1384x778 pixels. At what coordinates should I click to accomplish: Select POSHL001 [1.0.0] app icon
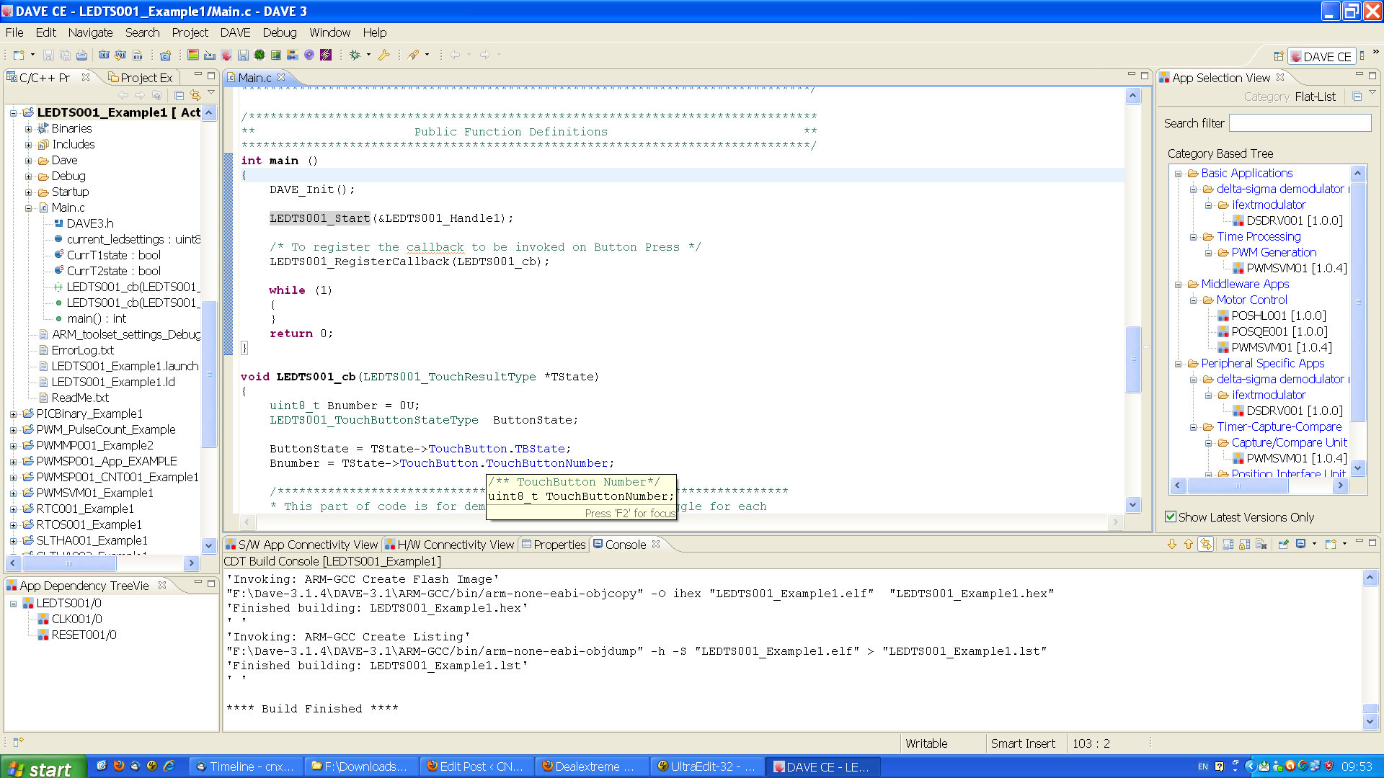click(x=1223, y=316)
